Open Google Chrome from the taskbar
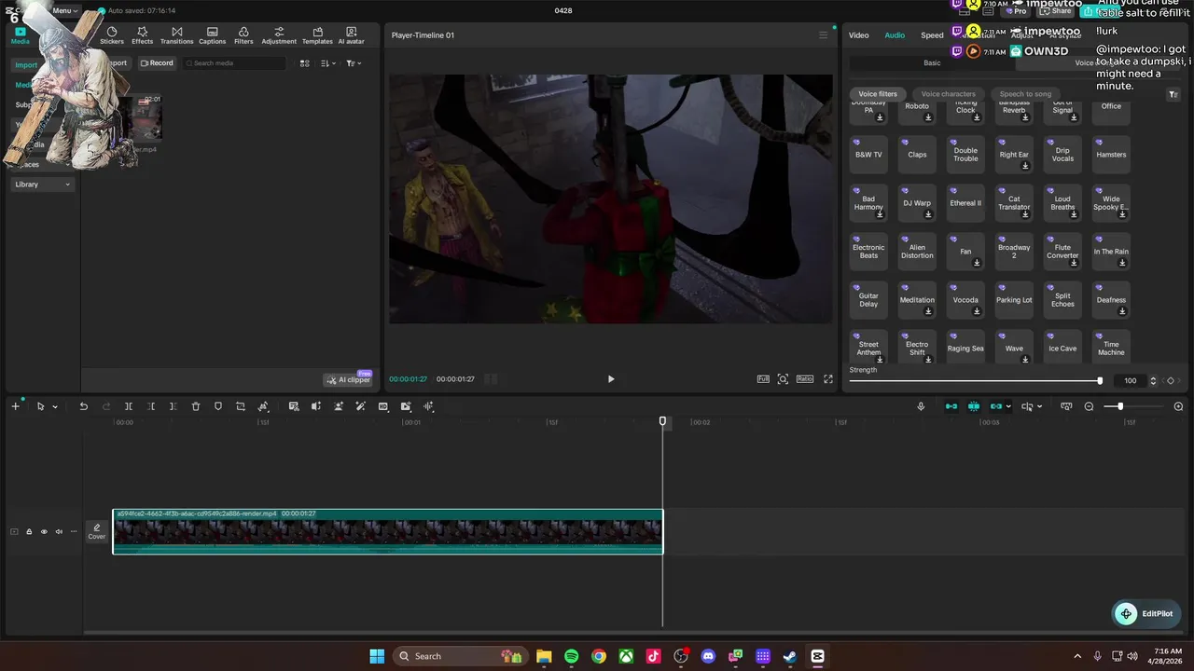1194x671 pixels. 599,656
